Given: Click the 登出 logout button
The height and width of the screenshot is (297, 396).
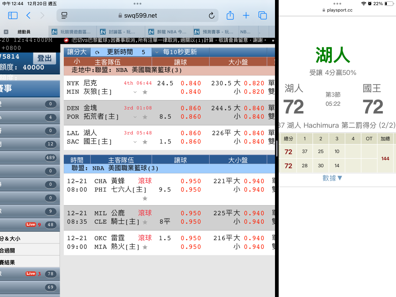Looking at the screenshot, I should (44, 58).
